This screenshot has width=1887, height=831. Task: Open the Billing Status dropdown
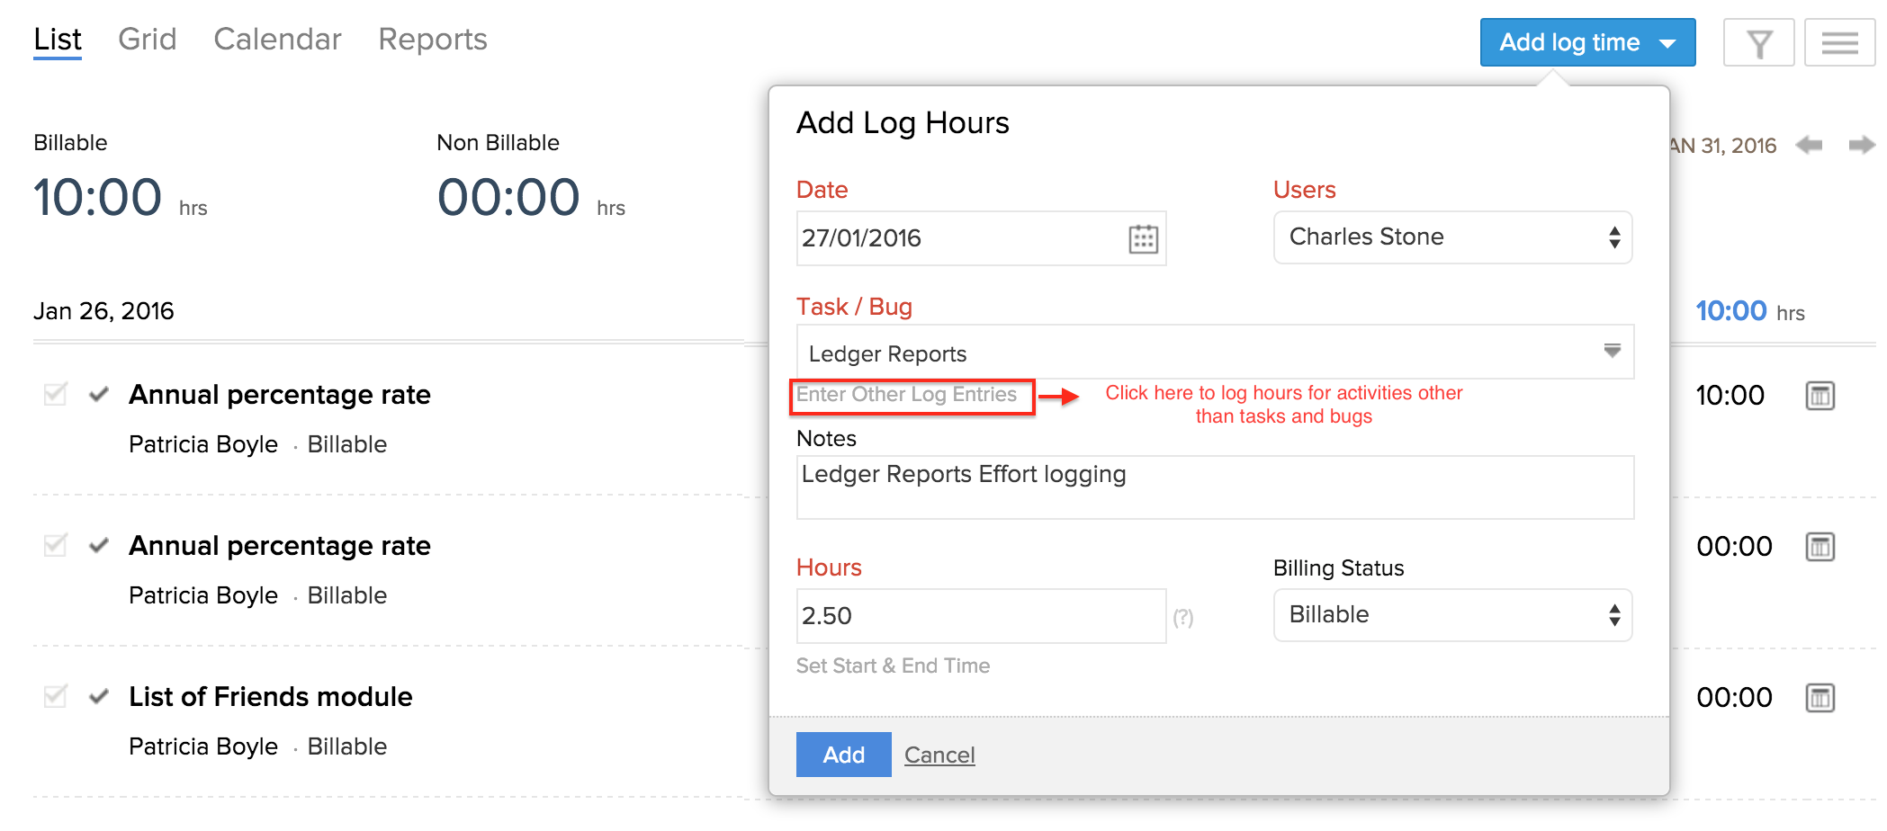[1452, 615]
